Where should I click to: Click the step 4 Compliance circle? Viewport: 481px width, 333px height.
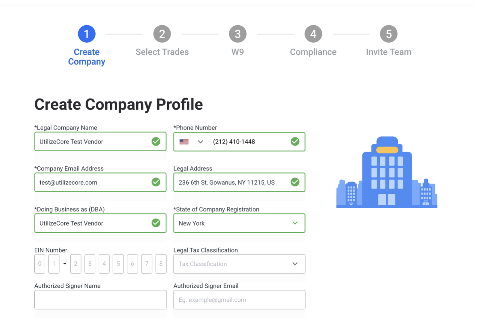click(313, 33)
